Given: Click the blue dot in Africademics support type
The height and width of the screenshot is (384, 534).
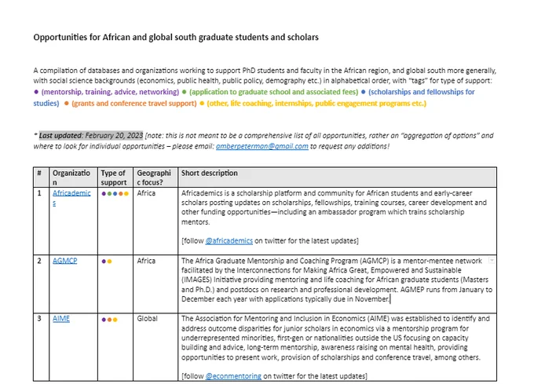Looking at the screenshot, I should pyautogui.click(x=115, y=194).
